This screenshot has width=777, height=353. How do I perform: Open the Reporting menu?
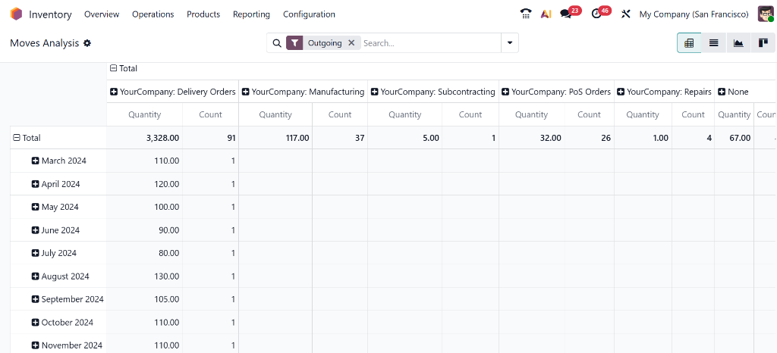(x=251, y=14)
